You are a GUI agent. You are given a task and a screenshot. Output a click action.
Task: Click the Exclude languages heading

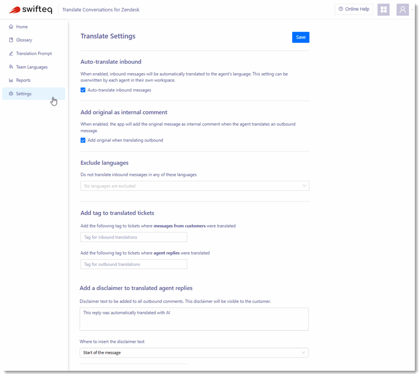point(104,163)
